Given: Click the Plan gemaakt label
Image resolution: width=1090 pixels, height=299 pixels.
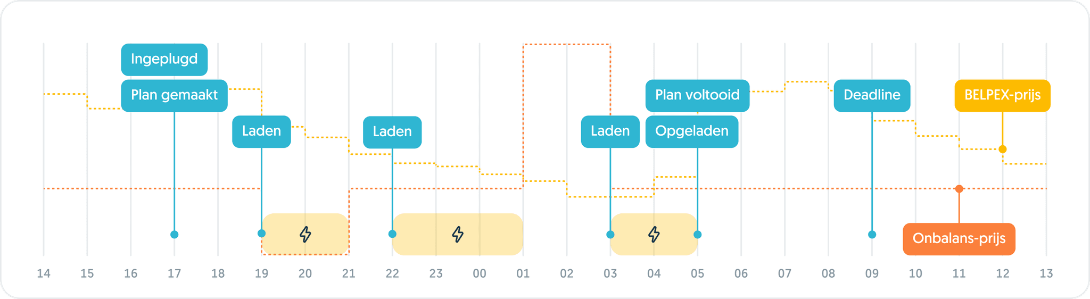Looking at the screenshot, I should 174,95.
